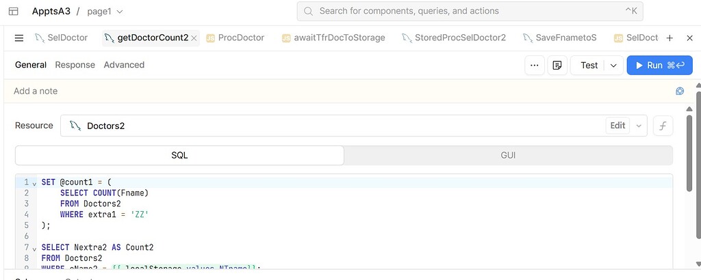Viewport: 701px width, 280px height.
Task: Add a new query with plus icon
Action: click(x=670, y=38)
